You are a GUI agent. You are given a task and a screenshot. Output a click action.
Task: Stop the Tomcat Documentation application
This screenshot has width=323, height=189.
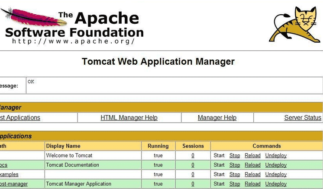pyautogui.click(x=235, y=165)
